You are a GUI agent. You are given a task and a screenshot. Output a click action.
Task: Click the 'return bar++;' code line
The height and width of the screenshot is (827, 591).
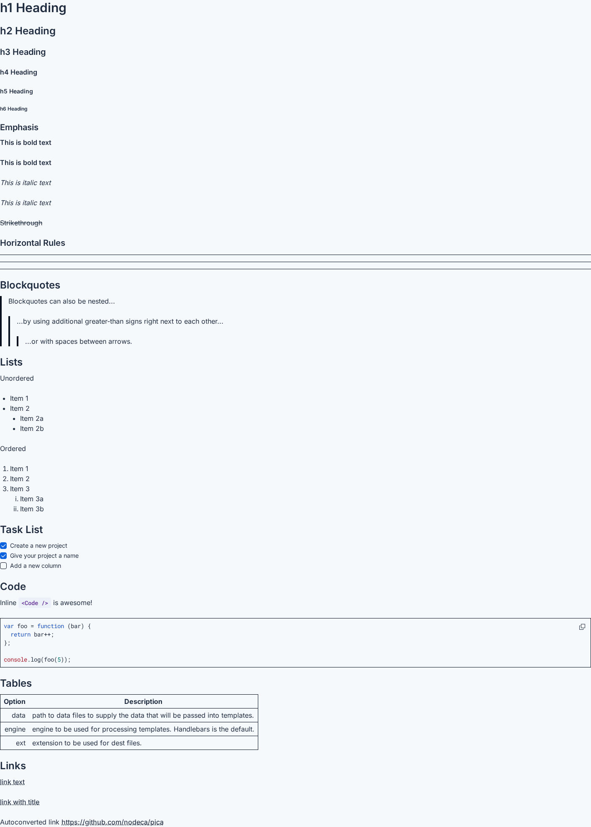pos(32,634)
